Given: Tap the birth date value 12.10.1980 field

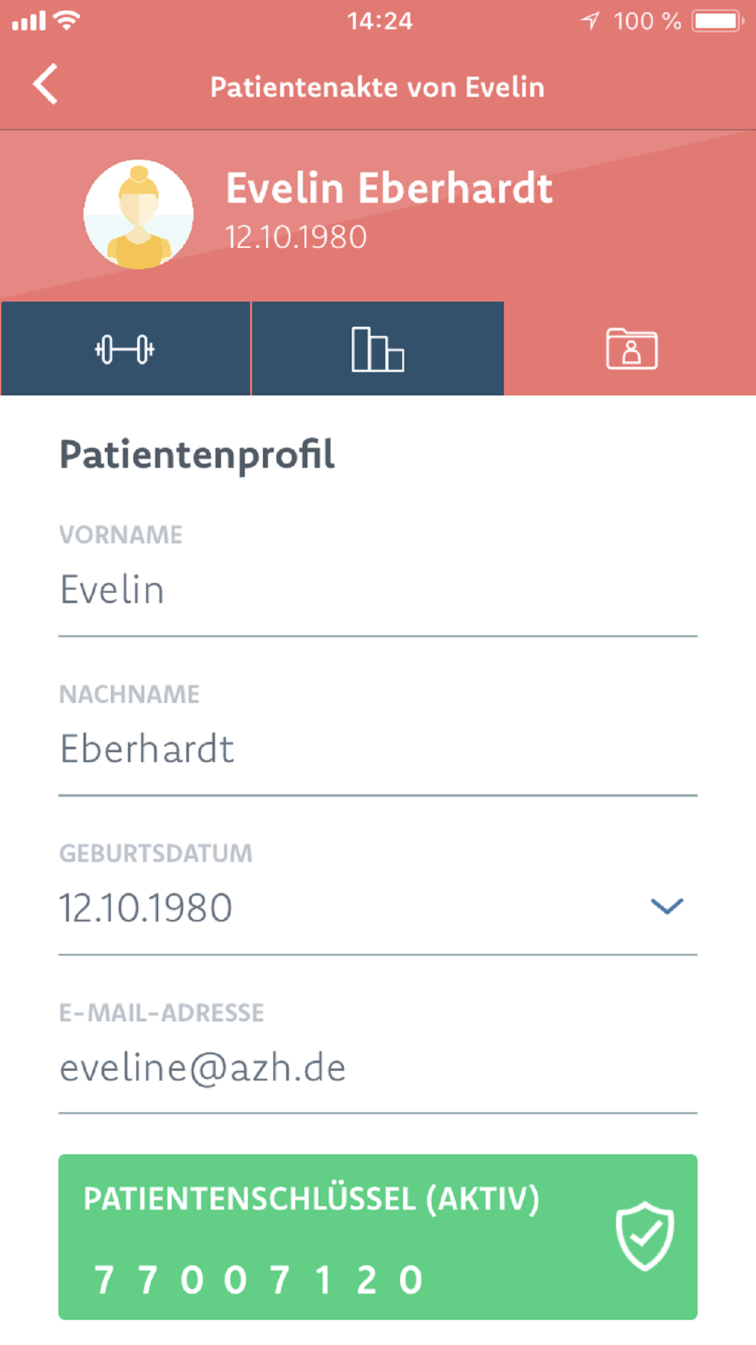Looking at the screenshot, I should point(147,909).
